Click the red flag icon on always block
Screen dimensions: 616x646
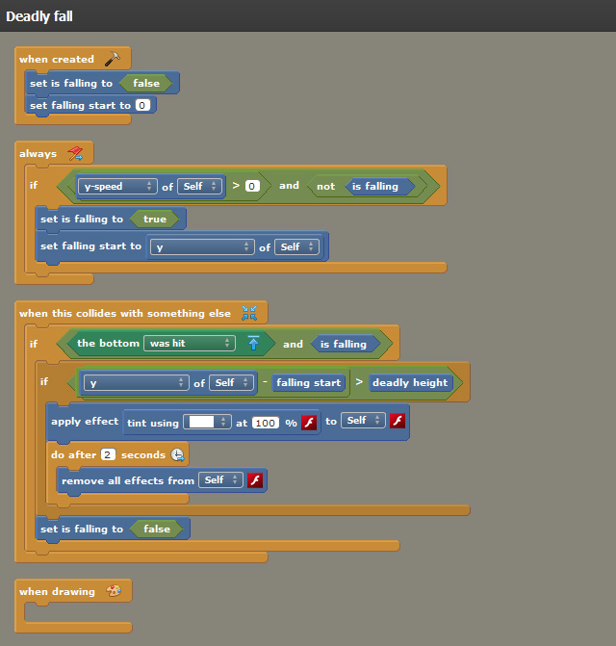click(x=75, y=153)
